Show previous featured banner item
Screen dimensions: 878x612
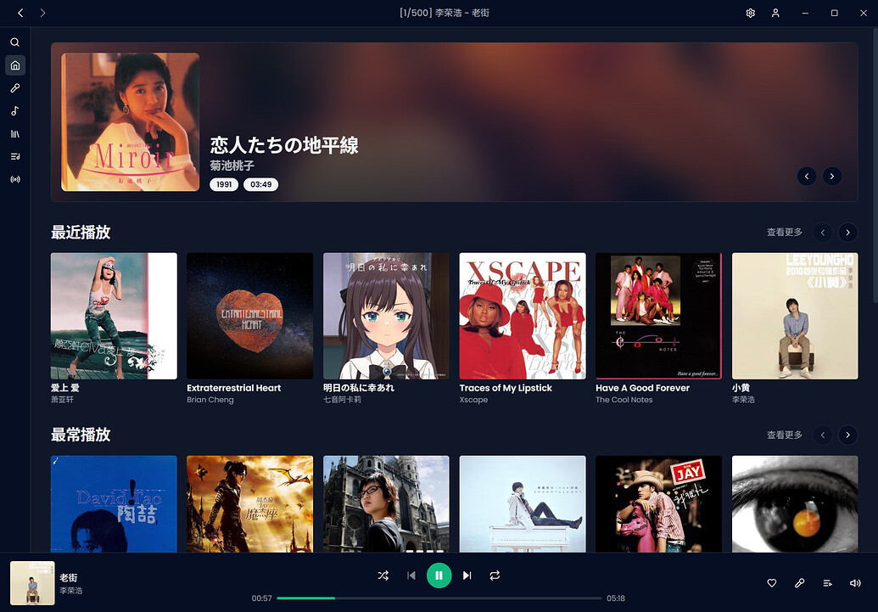pyautogui.click(x=807, y=176)
